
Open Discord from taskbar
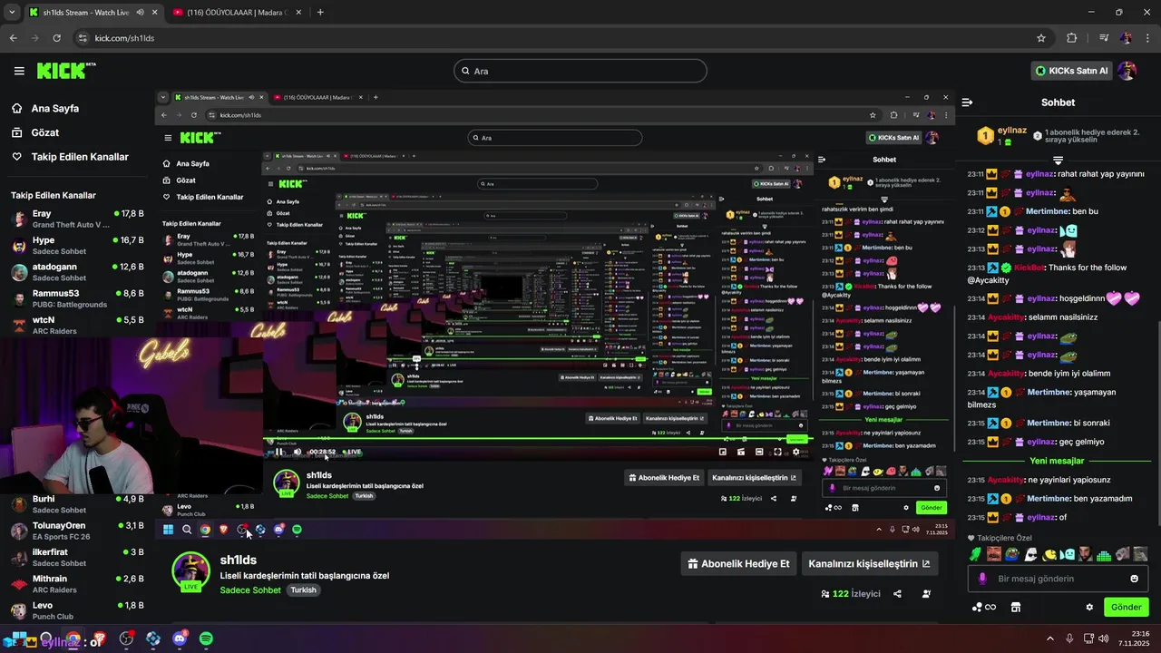click(x=180, y=638)
